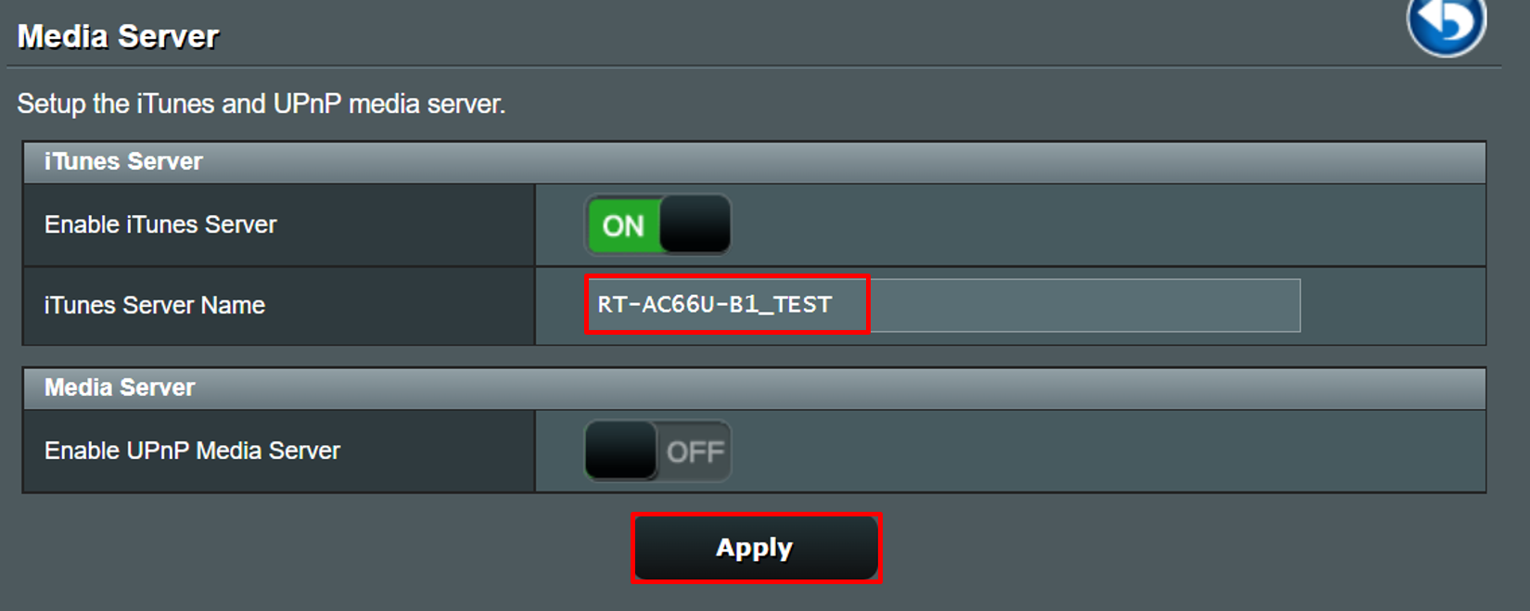Enable the UPnP Media Server switch
Screen dimensions: 1530x611
coord(657,452)
